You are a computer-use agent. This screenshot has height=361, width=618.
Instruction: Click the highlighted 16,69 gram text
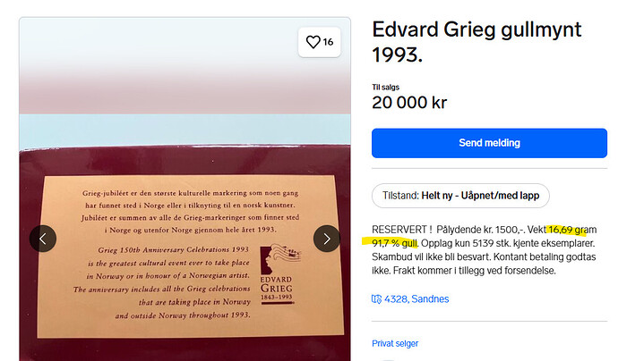[572, 230]
